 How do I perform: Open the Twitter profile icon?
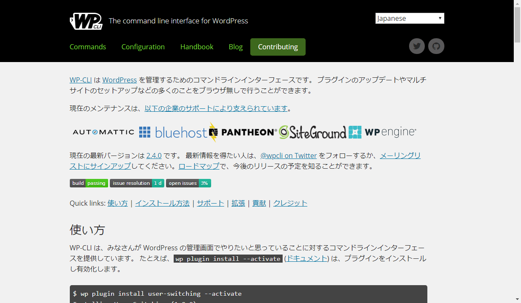pyautogui.click(x=417, y=46)
